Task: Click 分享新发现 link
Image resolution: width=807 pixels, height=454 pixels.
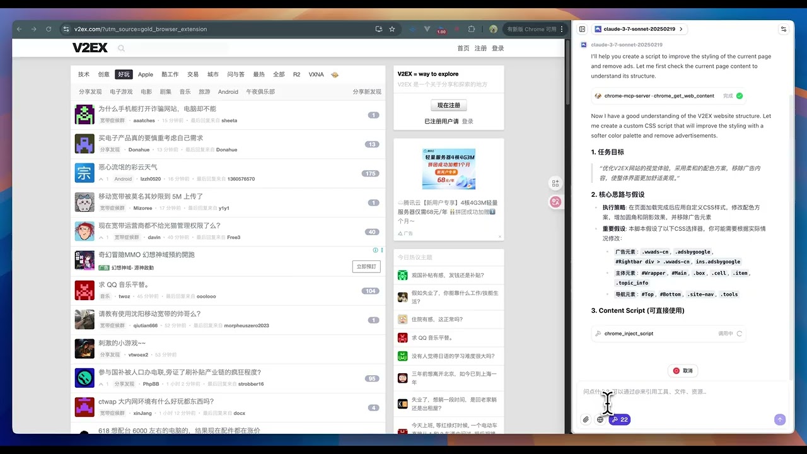Action: [367, 91]
